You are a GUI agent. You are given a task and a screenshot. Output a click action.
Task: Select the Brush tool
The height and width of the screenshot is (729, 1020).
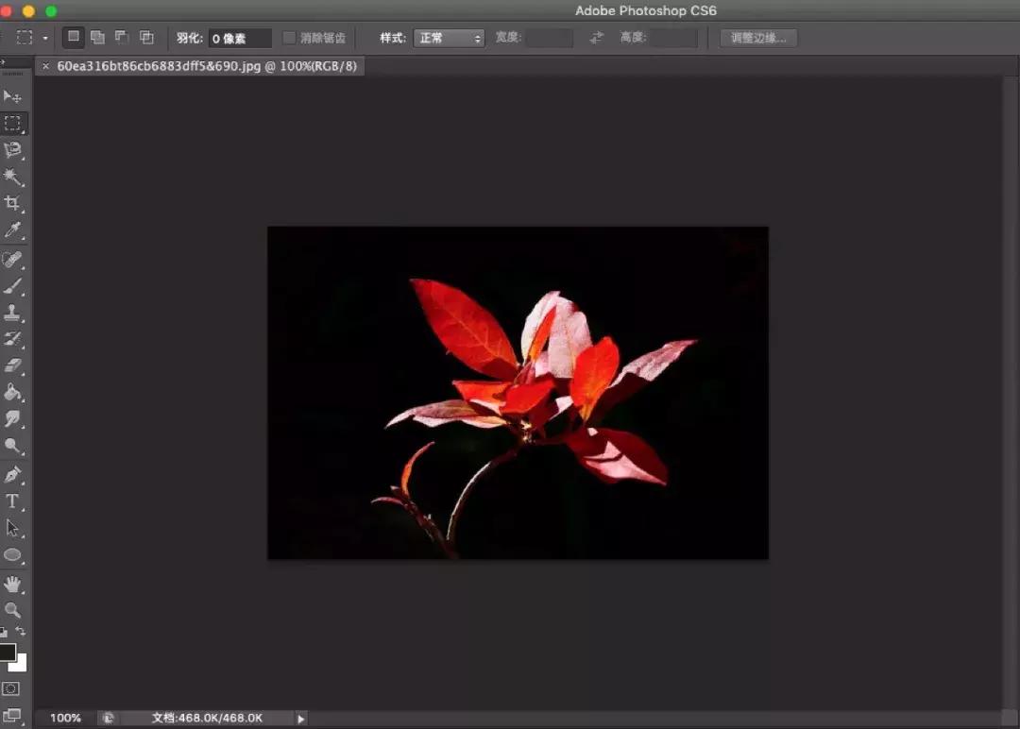tap(12, 286)
